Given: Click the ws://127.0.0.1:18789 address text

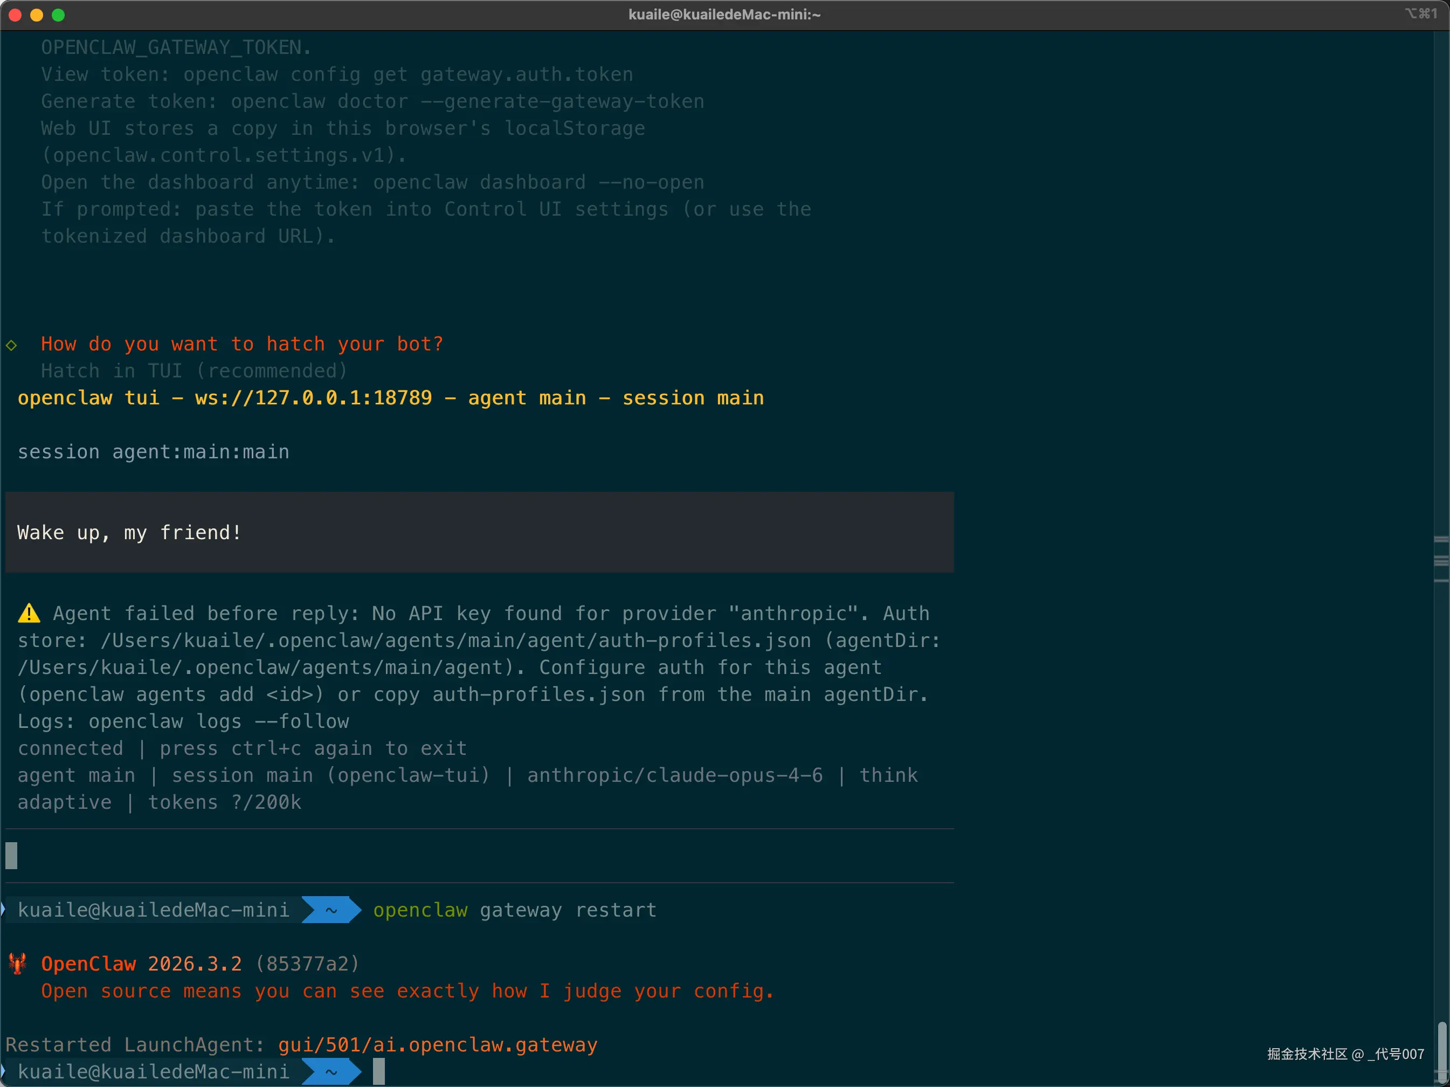Looking at the screenshot, I should (x=313, y=398).
